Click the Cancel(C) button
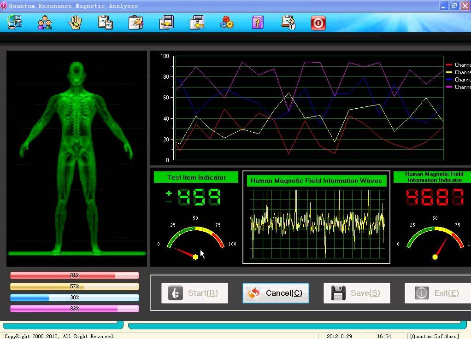This screenshot has height=339, width=471. [276, 293]
